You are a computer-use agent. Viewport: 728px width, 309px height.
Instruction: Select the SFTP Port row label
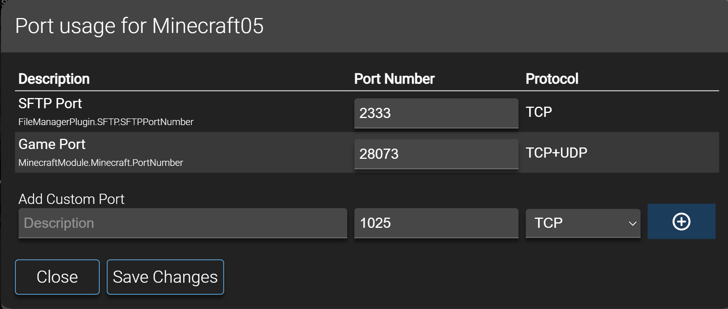50,104
